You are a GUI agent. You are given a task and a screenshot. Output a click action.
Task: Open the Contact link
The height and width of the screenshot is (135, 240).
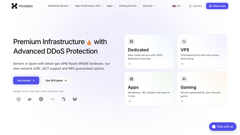click(x=195, y=6)
